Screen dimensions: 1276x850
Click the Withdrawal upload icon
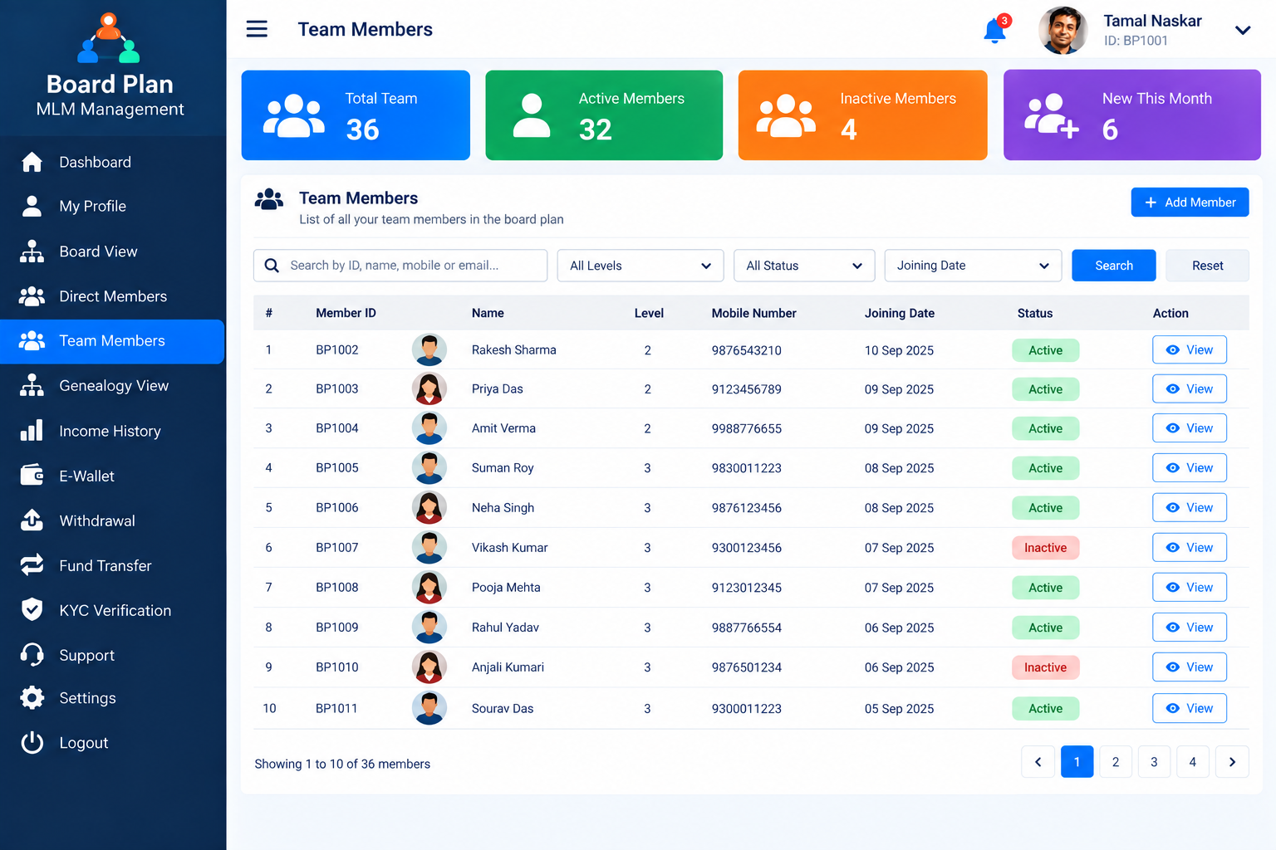point(32,520)
